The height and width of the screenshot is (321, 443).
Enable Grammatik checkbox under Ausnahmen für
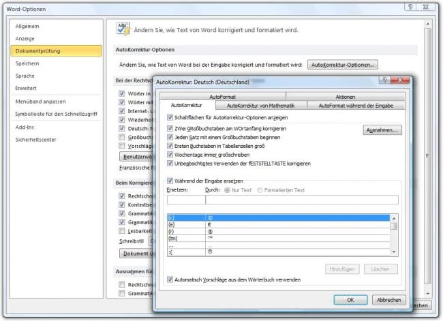tap(122, 293)
